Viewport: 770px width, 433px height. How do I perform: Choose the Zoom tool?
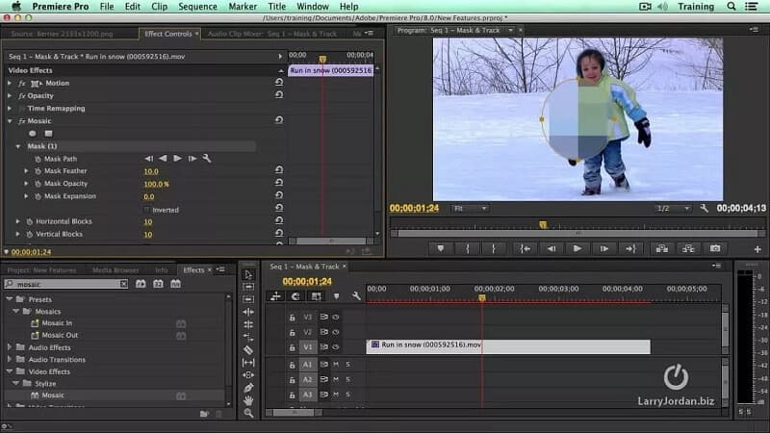click(248, 414)
